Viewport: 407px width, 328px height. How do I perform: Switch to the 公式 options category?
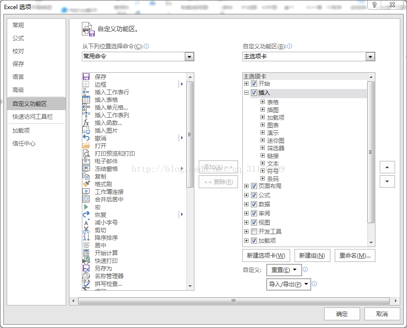18,38
